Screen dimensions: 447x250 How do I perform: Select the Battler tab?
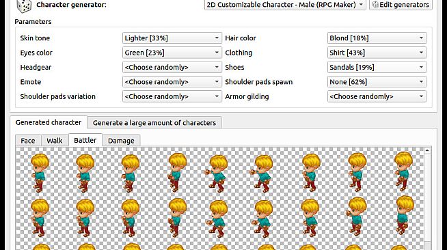85,140
